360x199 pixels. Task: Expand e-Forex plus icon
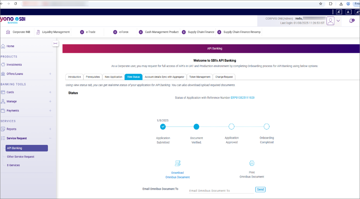click(x=115, y=32)
